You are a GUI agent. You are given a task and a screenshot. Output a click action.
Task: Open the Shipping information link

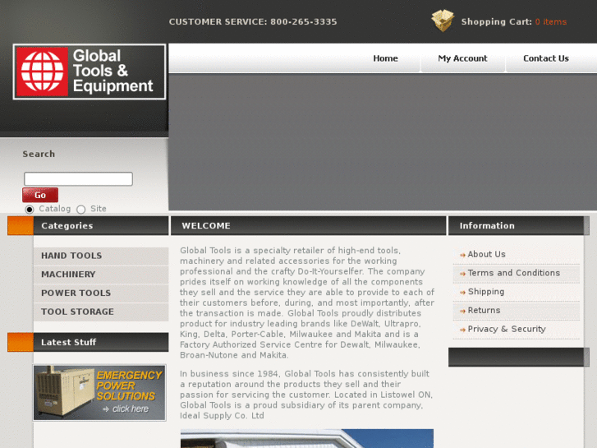486,292
